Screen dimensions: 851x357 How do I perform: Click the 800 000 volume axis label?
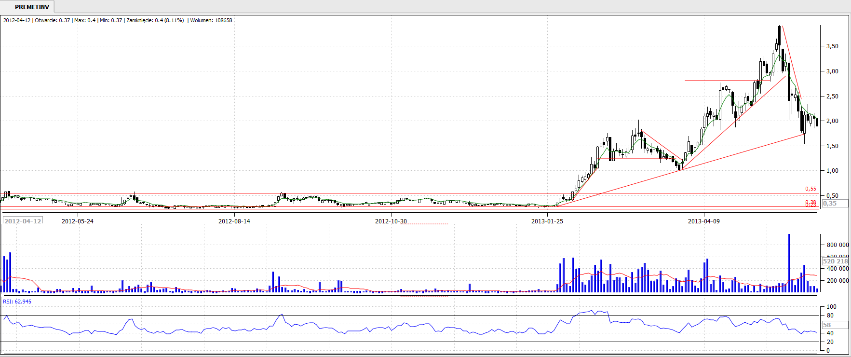pos(837,245)
